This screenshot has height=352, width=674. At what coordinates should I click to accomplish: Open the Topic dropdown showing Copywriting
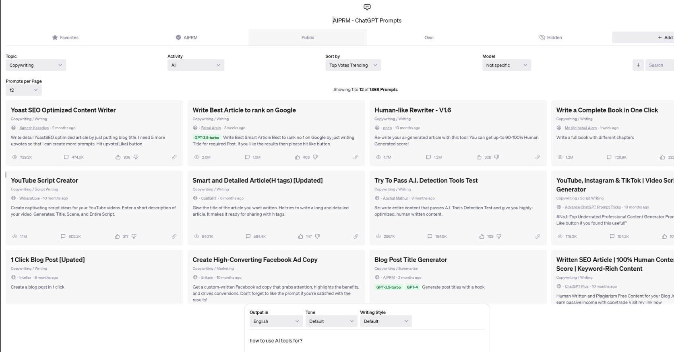point(36,65)
